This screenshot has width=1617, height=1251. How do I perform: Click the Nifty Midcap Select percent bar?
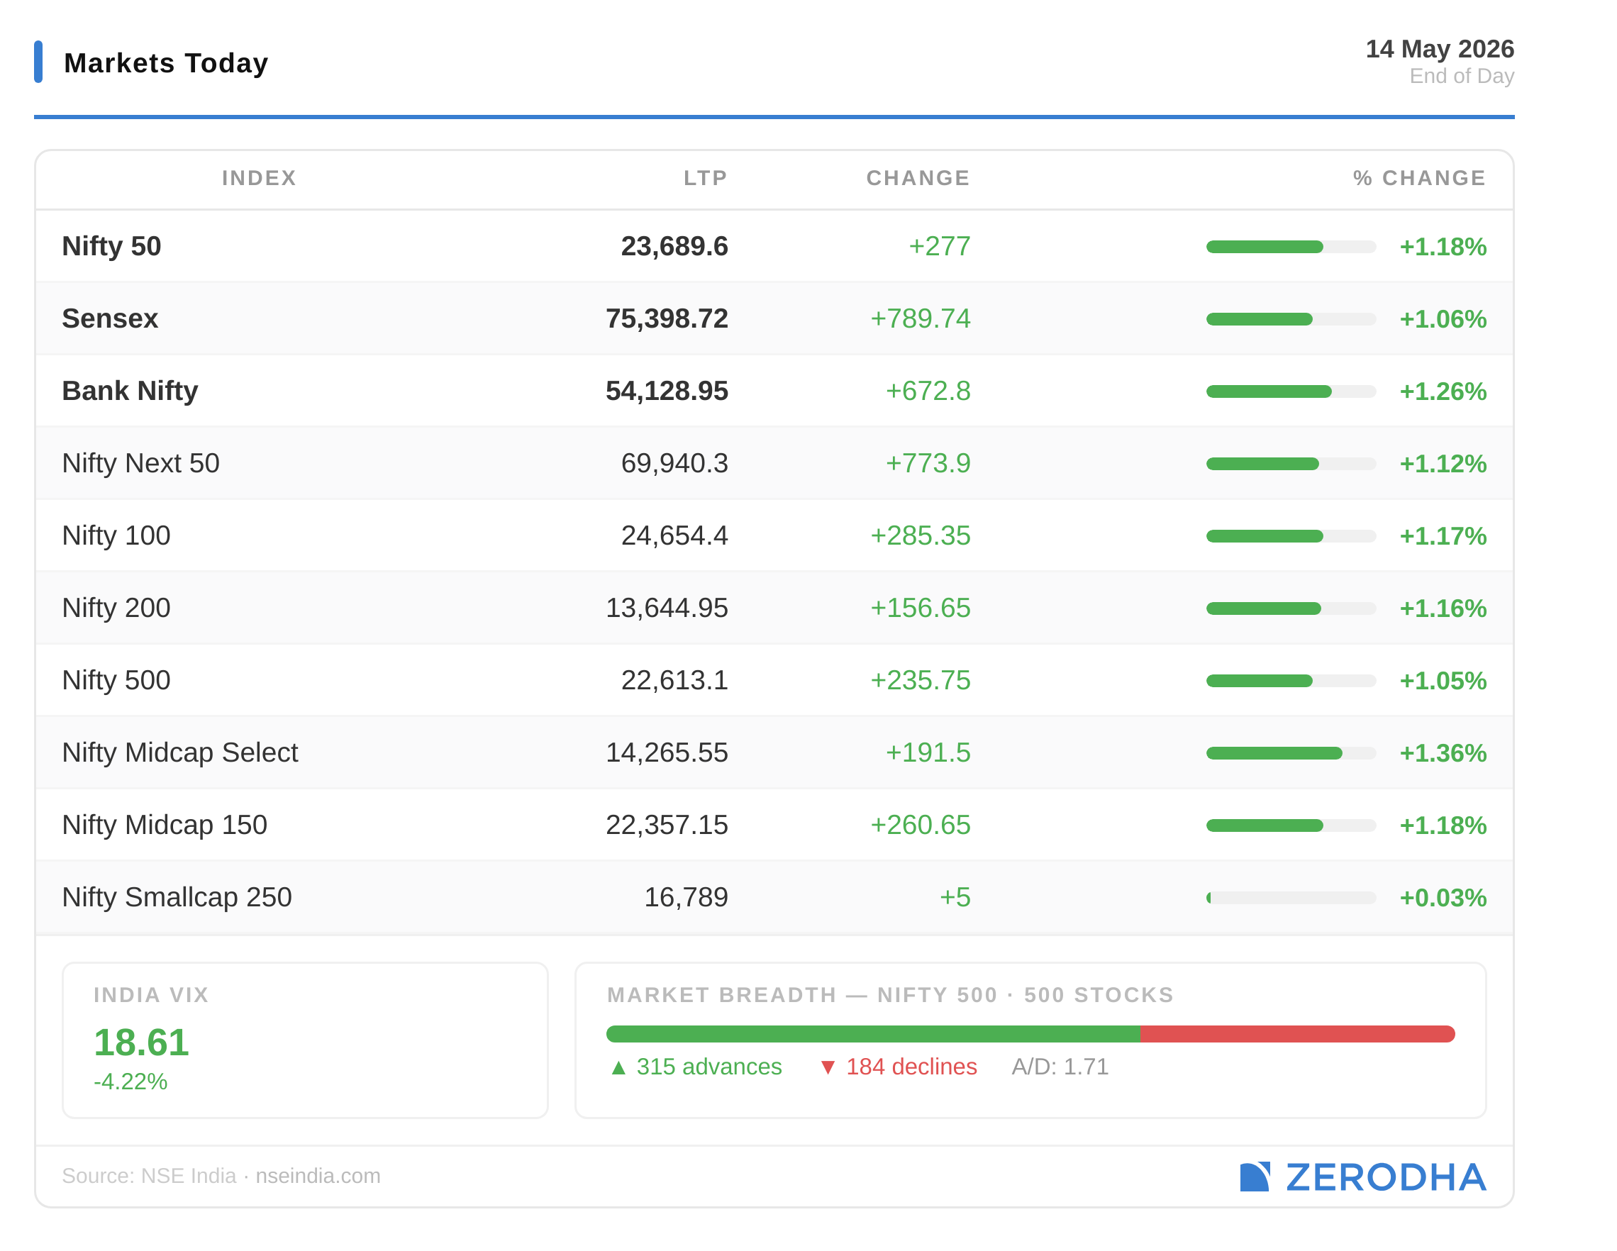pyautogui.click(x=1291, y=753)
